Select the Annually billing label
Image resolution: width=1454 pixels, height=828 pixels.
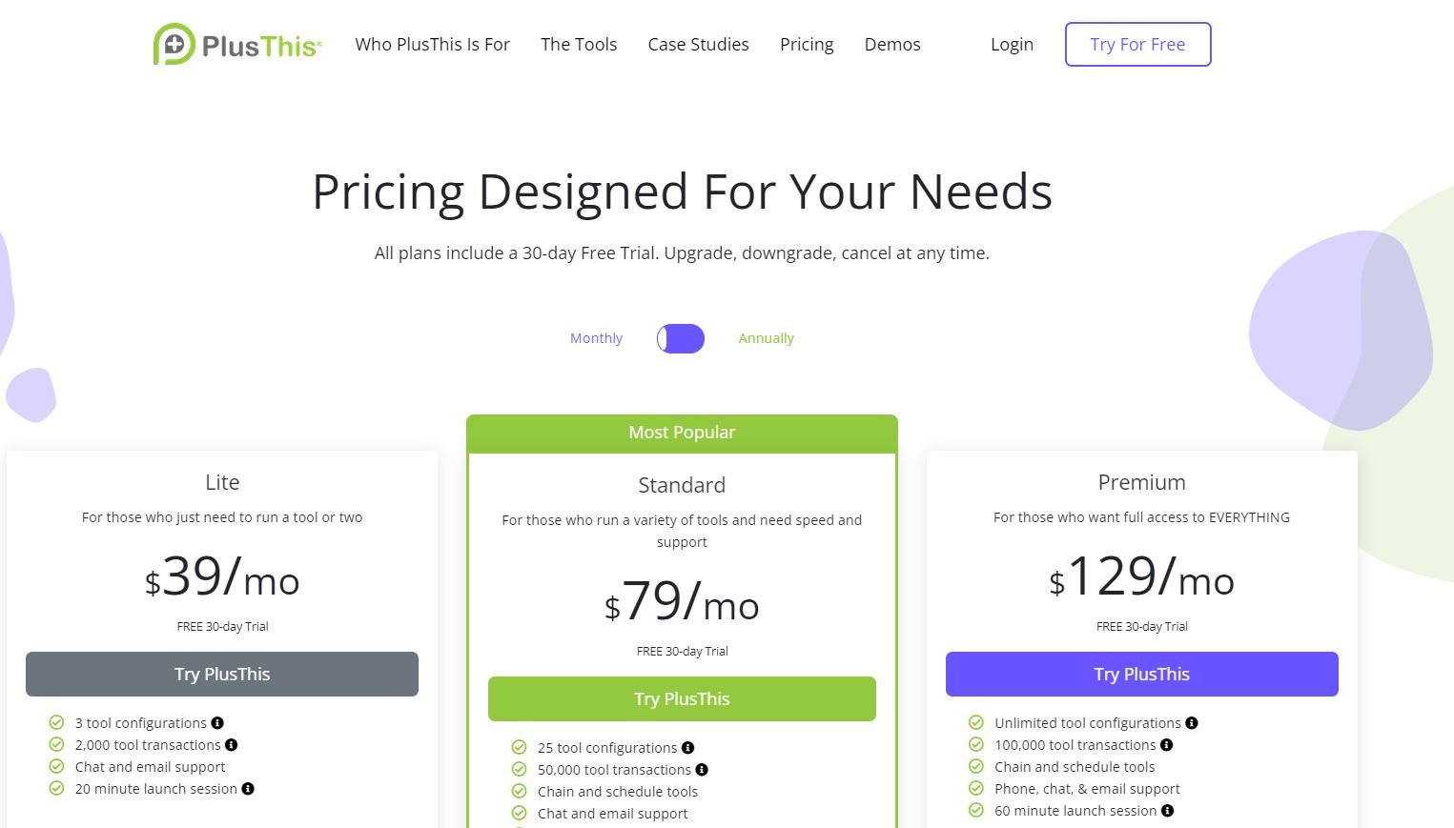coord(766,338)
